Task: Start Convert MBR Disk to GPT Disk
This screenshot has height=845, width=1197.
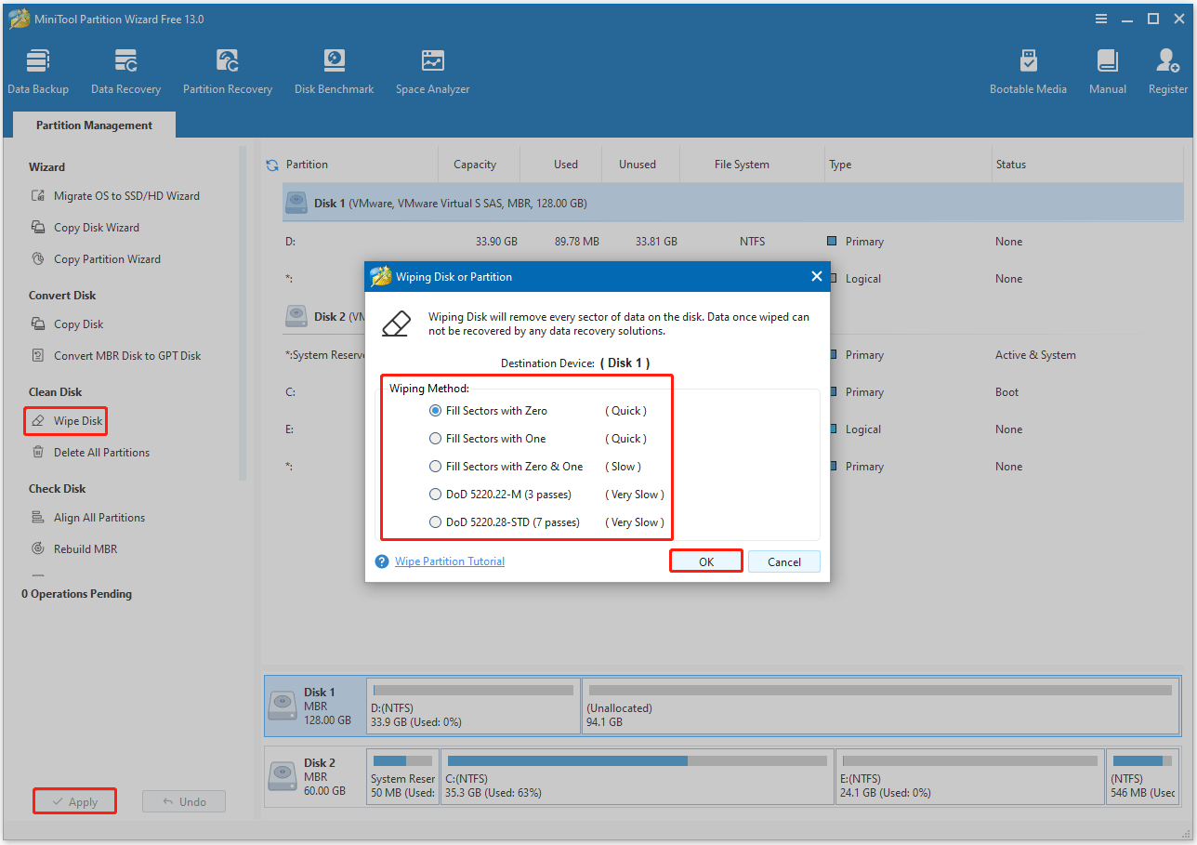Action: click(121, 355)
